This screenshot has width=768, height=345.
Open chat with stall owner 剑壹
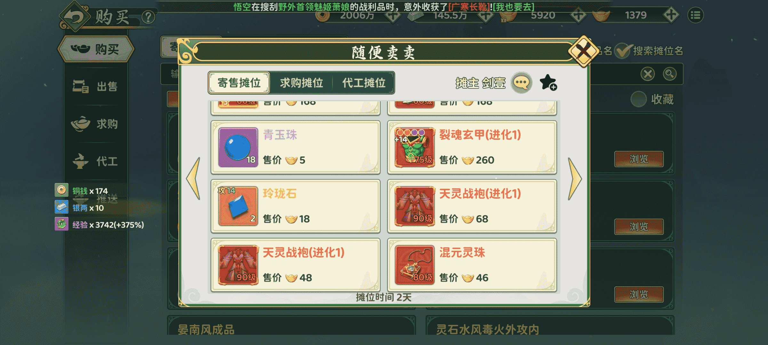pyautogui.click(x=521, y=83)
